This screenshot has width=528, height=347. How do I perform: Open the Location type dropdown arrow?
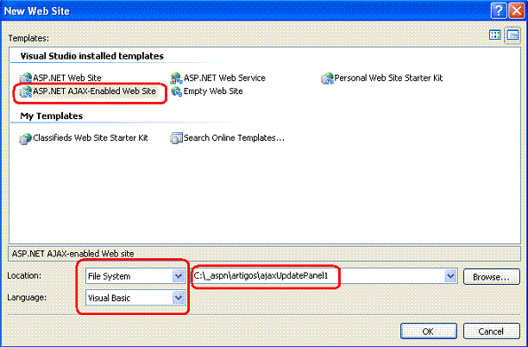pos(178,276)
